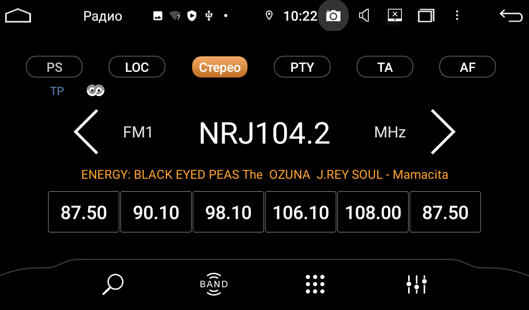Take a screenshot with the camera icon
Screen dimensions: 529x310
pyautogui.click(x=333, y=16)
